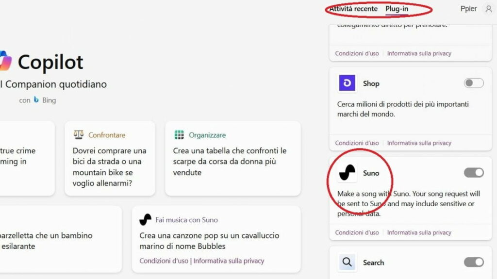The width and height of the screenshot is (497, 279).
Task: Open Condizioni d'uso under the Shop plug-in
Action: pyautogui.click(x=357, y=143)
